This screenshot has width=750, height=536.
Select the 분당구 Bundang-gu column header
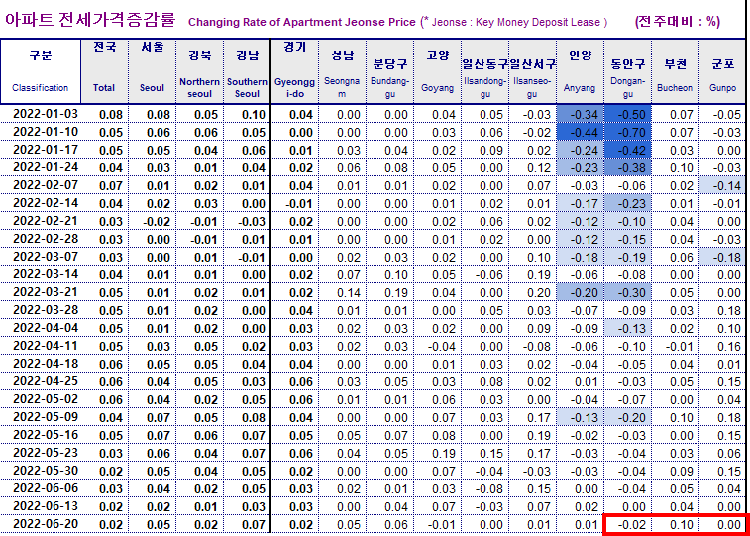click(389, 71)
